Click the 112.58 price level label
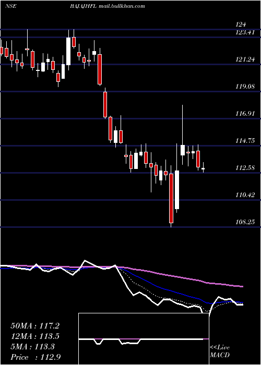 click(x=245, y=167)
